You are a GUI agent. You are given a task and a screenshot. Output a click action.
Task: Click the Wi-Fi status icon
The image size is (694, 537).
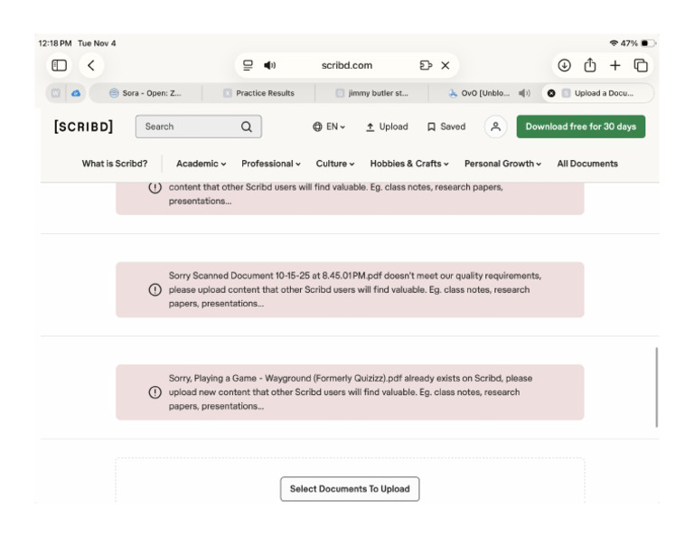[614, 43]
